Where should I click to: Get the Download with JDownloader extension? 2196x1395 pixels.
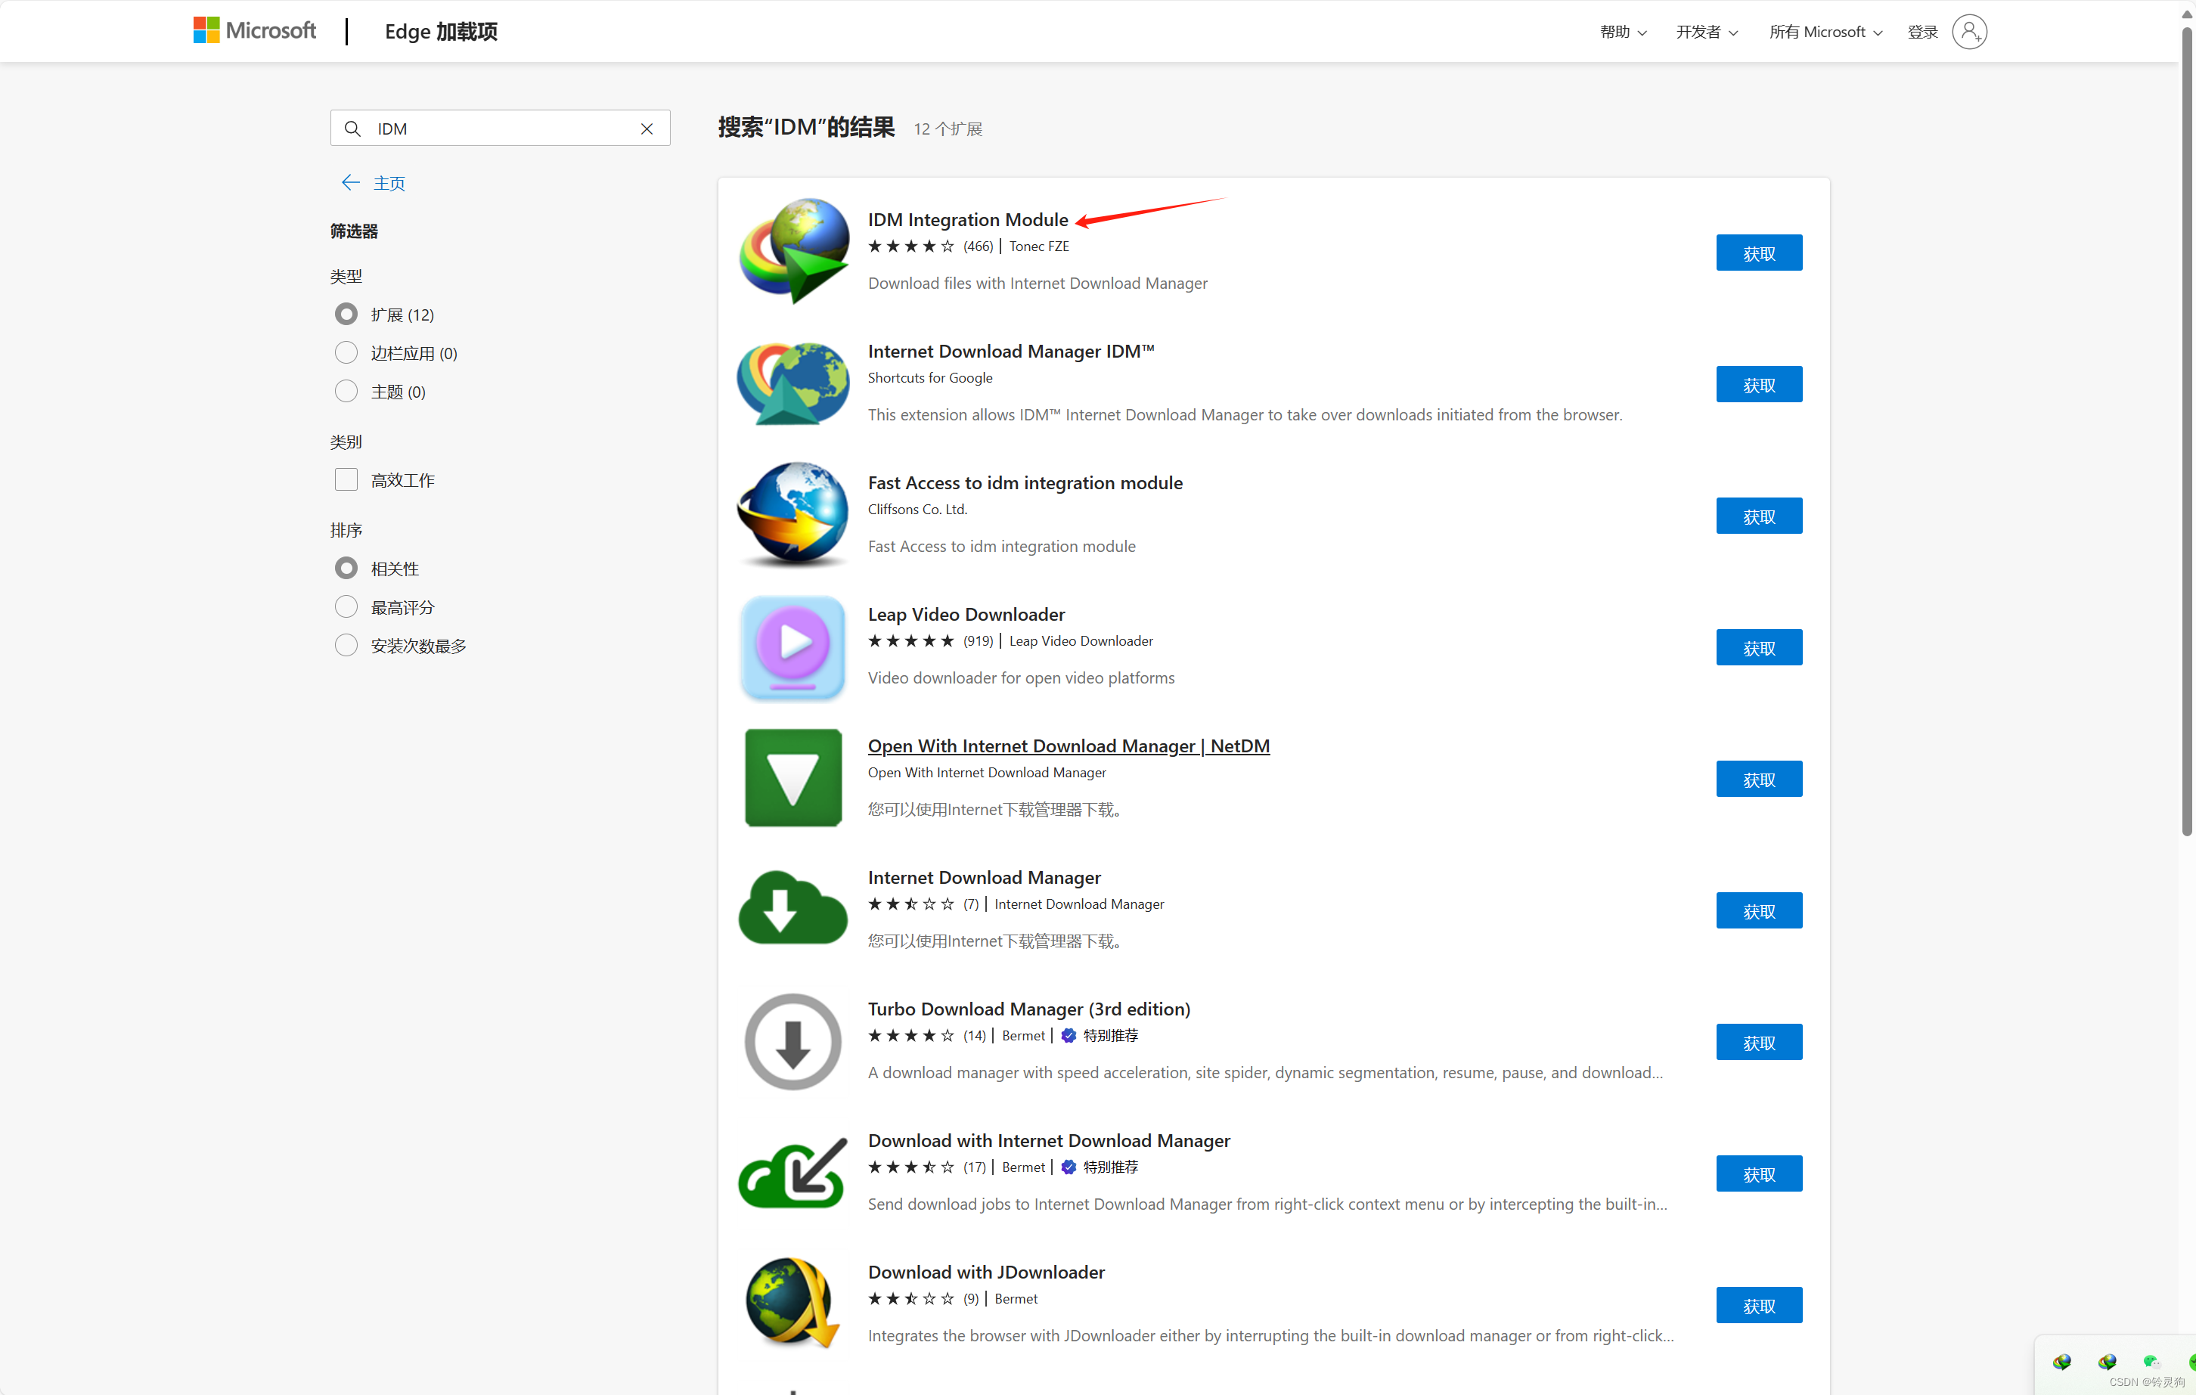pos(1758,1306)
